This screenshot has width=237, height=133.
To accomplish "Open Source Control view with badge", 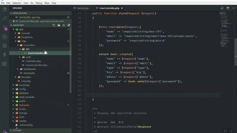I will coord(5,28).
